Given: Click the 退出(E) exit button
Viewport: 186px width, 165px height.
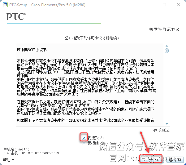Looking at the screenshot, I should click(175, 159).
